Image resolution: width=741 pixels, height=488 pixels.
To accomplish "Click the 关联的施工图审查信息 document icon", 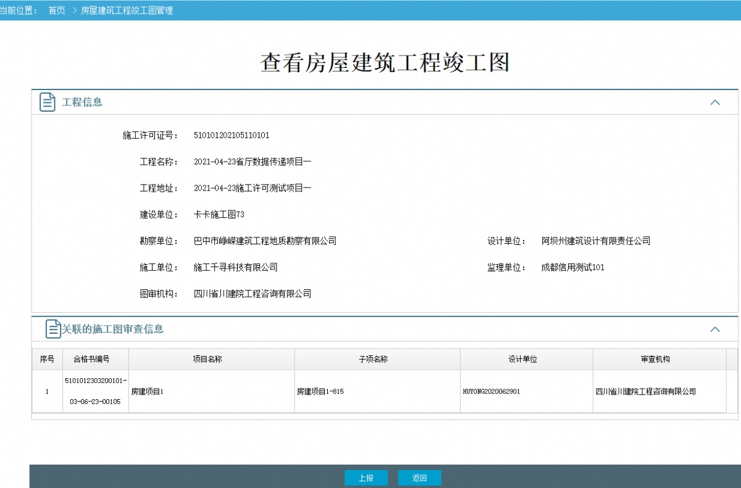I will [x=54, y=329].
